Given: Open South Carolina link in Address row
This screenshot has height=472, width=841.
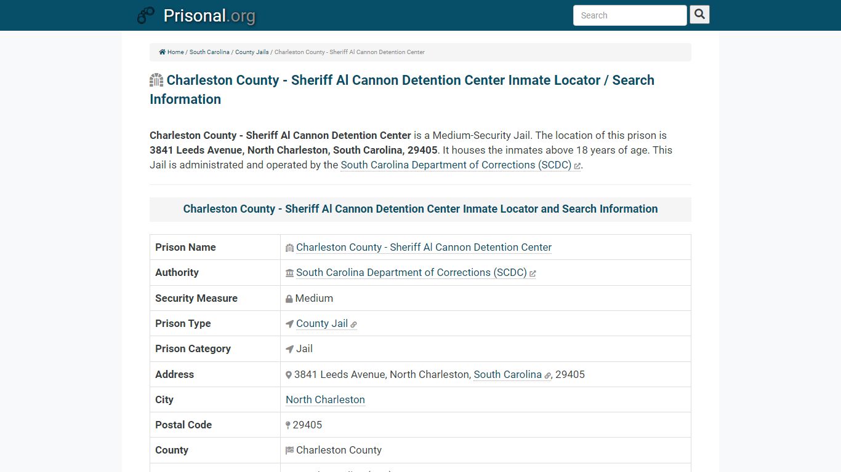Looking at the screenshot, I should pos(508,374).
